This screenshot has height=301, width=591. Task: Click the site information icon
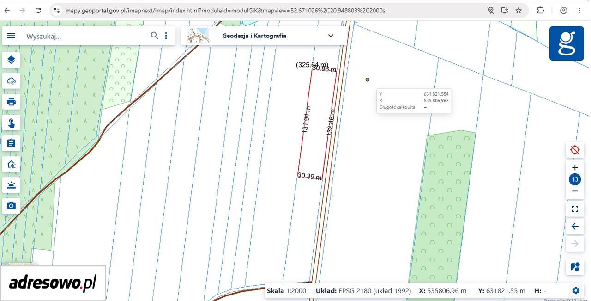pos(57,10)
